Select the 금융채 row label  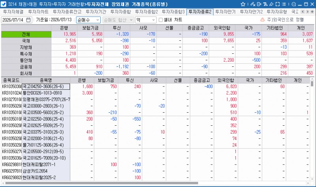[26, 67]
